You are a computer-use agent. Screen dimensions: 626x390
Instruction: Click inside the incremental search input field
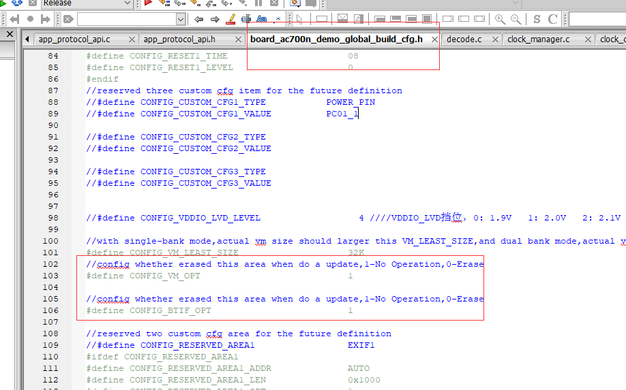pyautogui.click(x=127, y=19)
